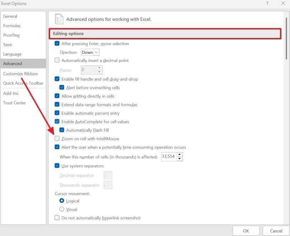Select the Visual cursor movement option
290x236 pixels.
tap(62, 209)
